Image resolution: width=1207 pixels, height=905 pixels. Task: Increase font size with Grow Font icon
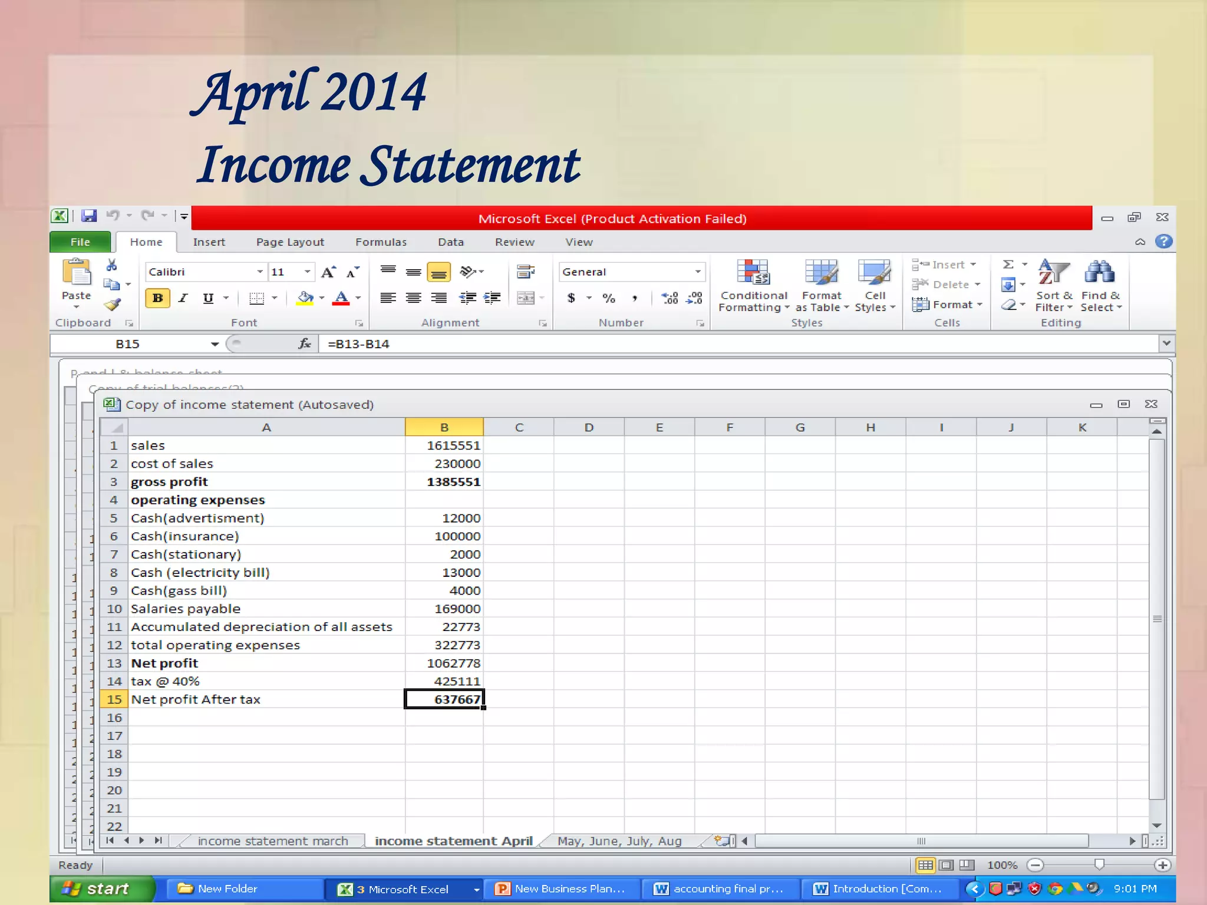coord(328,272)
